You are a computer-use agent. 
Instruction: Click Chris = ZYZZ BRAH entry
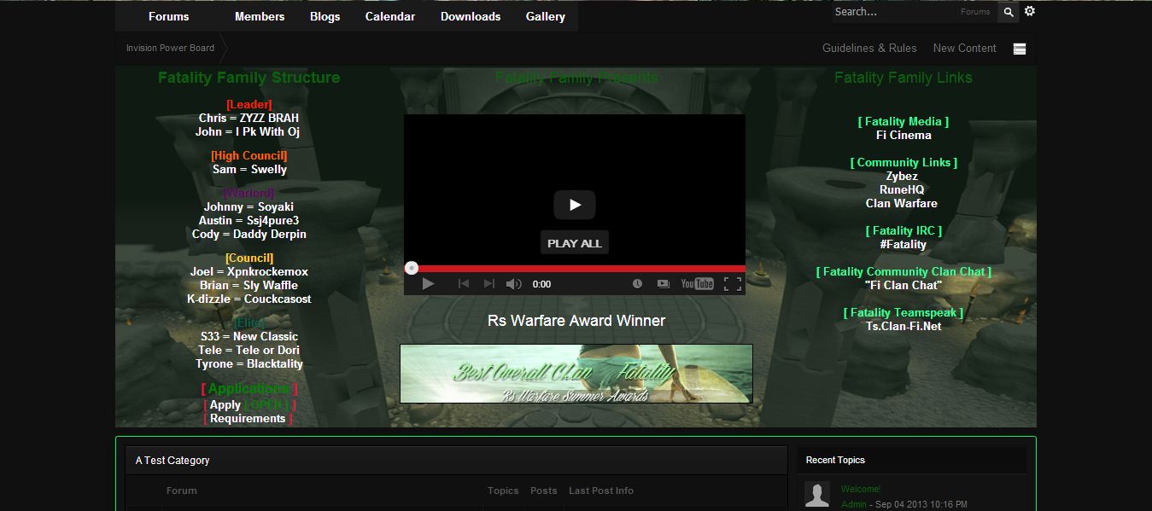[249, 118]
